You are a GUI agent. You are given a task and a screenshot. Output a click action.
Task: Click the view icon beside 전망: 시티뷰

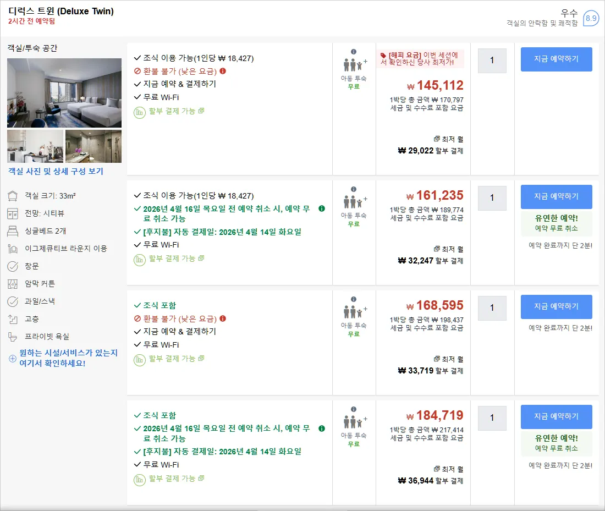click(x=13, y=213)
